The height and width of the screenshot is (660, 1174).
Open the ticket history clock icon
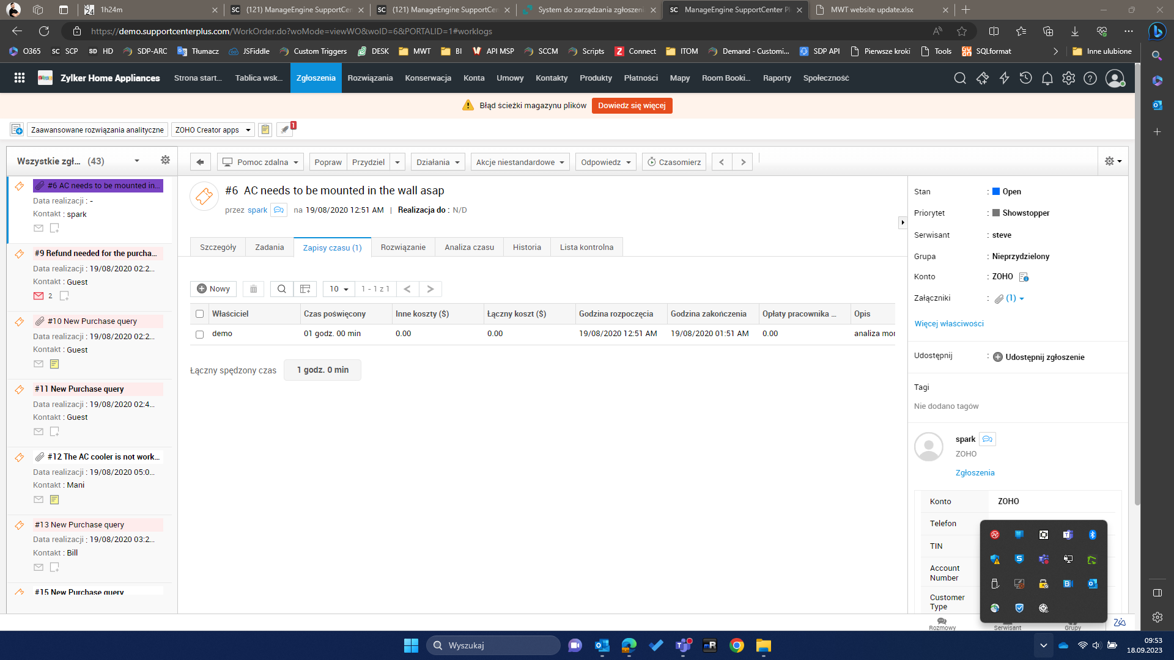click(1027, 78)
